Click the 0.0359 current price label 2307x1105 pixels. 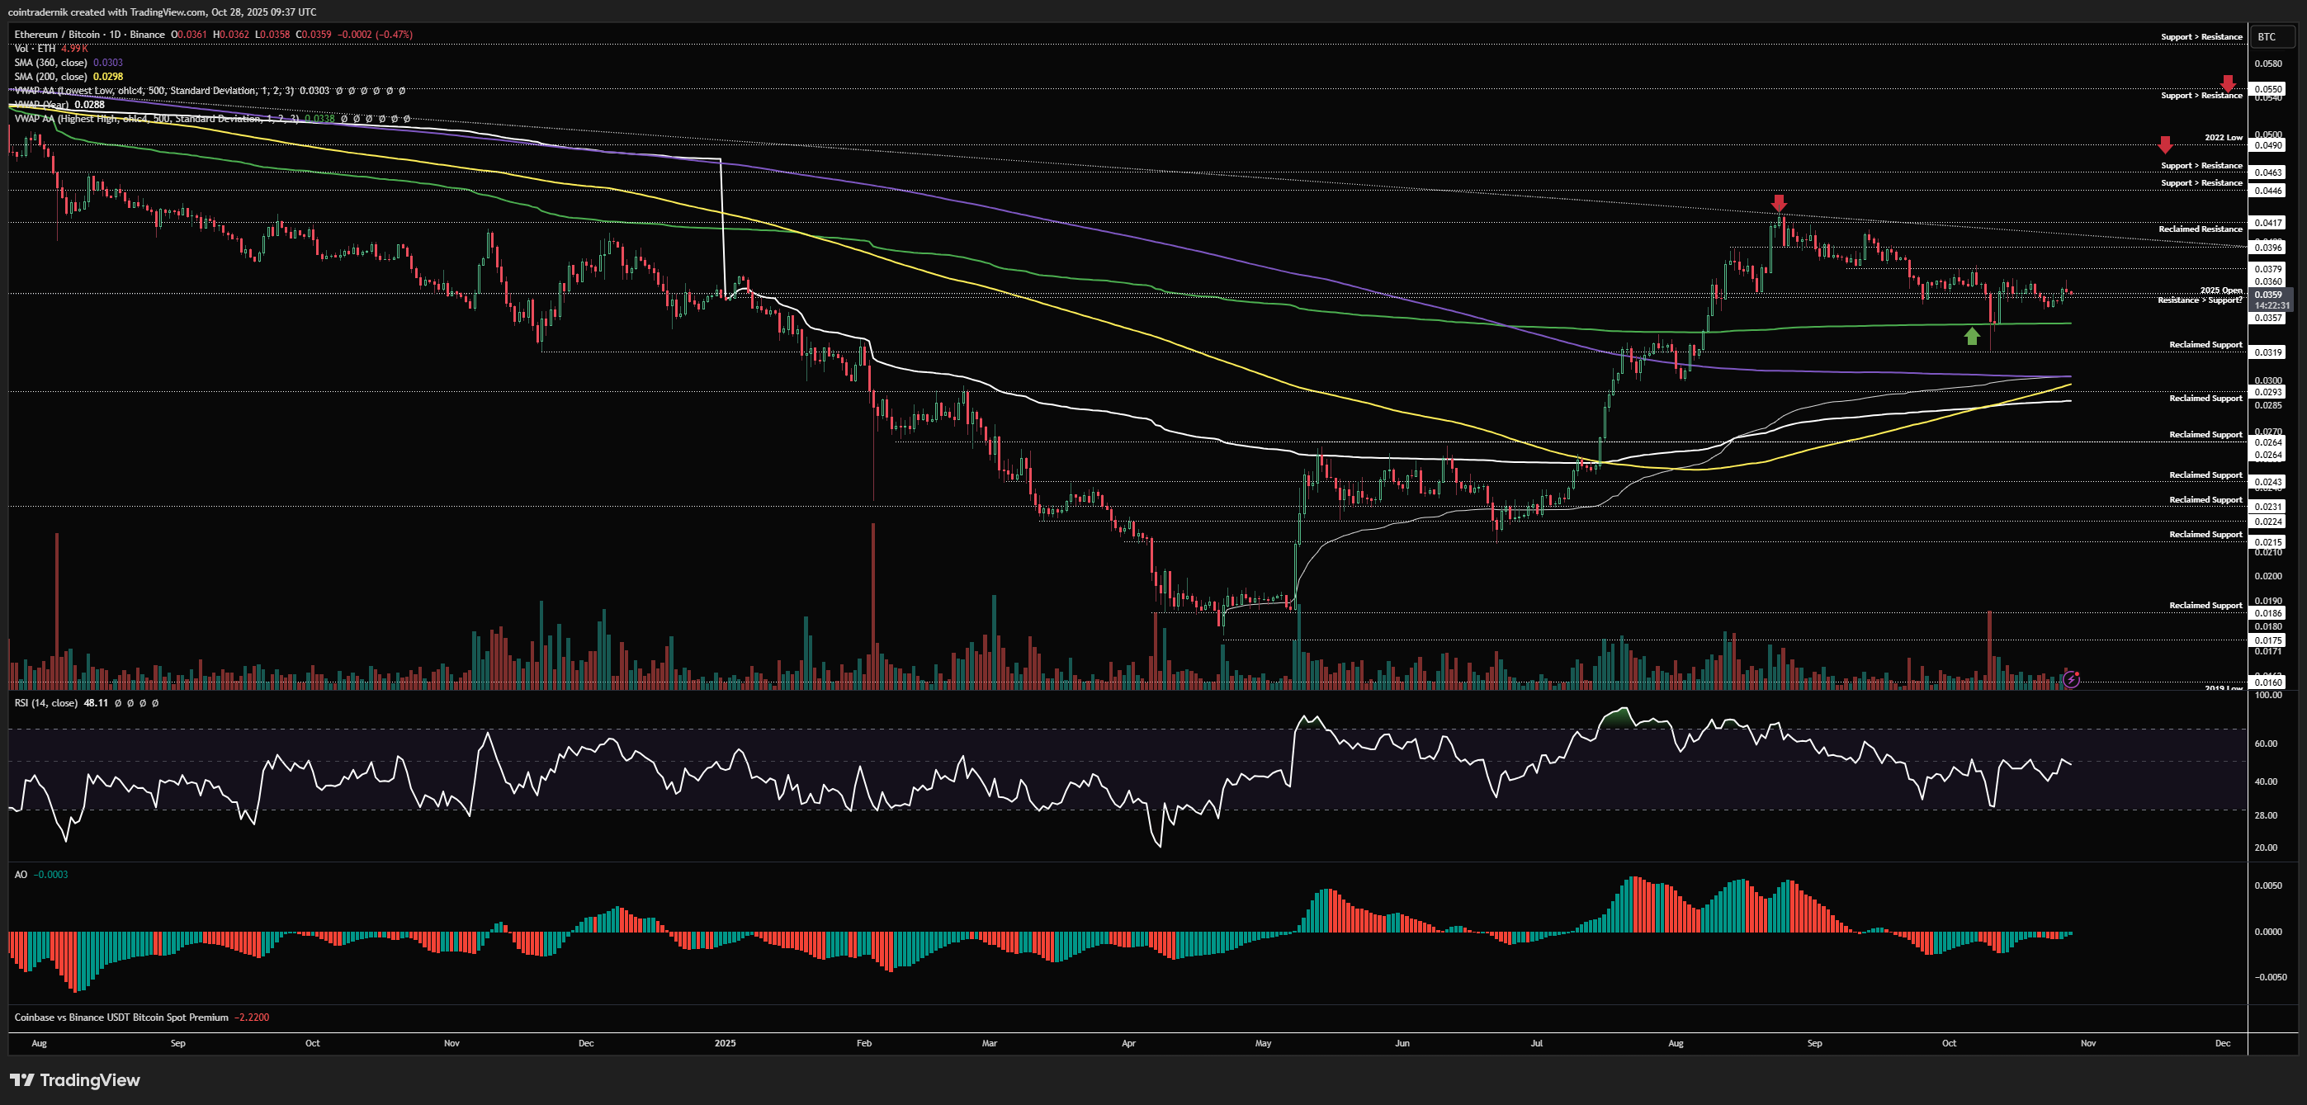point(2268,295)
